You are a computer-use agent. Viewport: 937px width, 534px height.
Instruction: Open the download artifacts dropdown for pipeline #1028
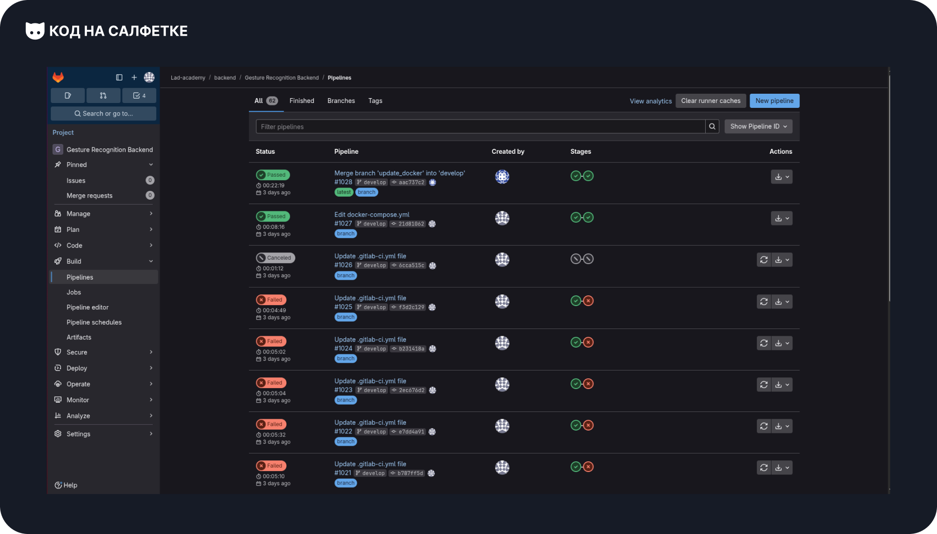[x=781, y=177]
